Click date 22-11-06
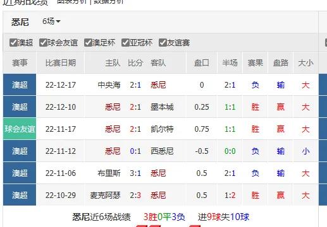Viewport: 327px width, 227px height. coord(61,173)
